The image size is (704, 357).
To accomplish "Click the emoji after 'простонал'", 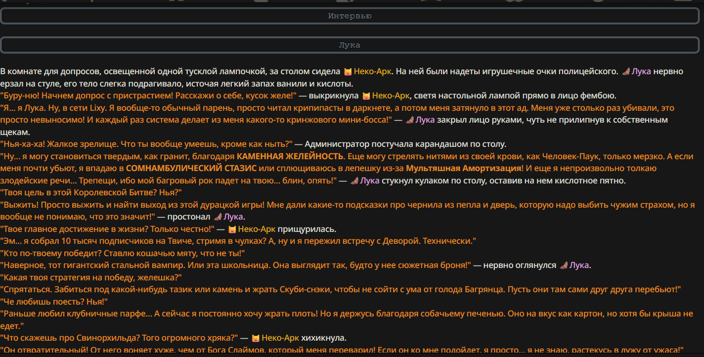I will [x=218, y=217].
